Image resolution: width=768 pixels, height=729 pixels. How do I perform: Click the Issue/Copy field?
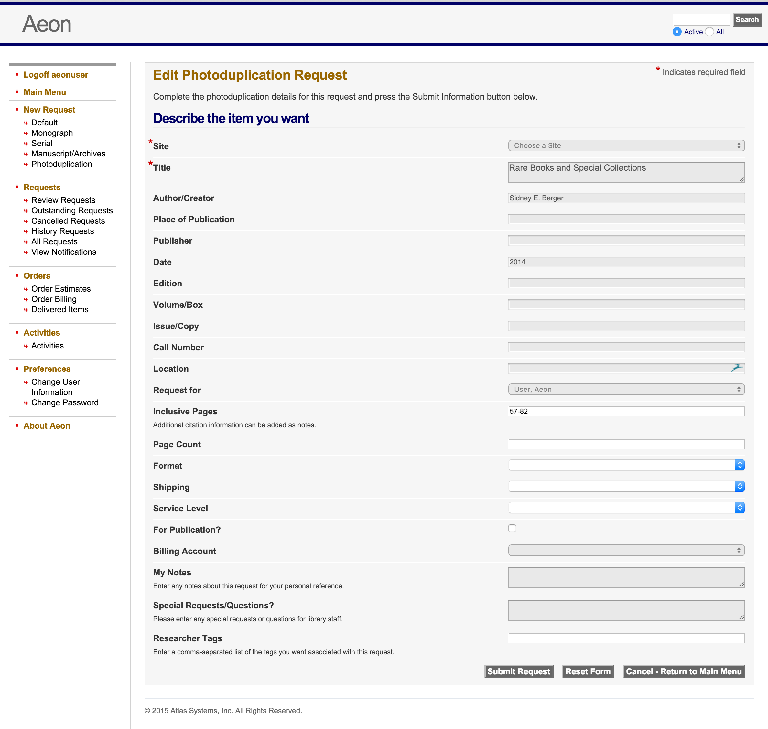pyautogui.click(x=626, y=326)
